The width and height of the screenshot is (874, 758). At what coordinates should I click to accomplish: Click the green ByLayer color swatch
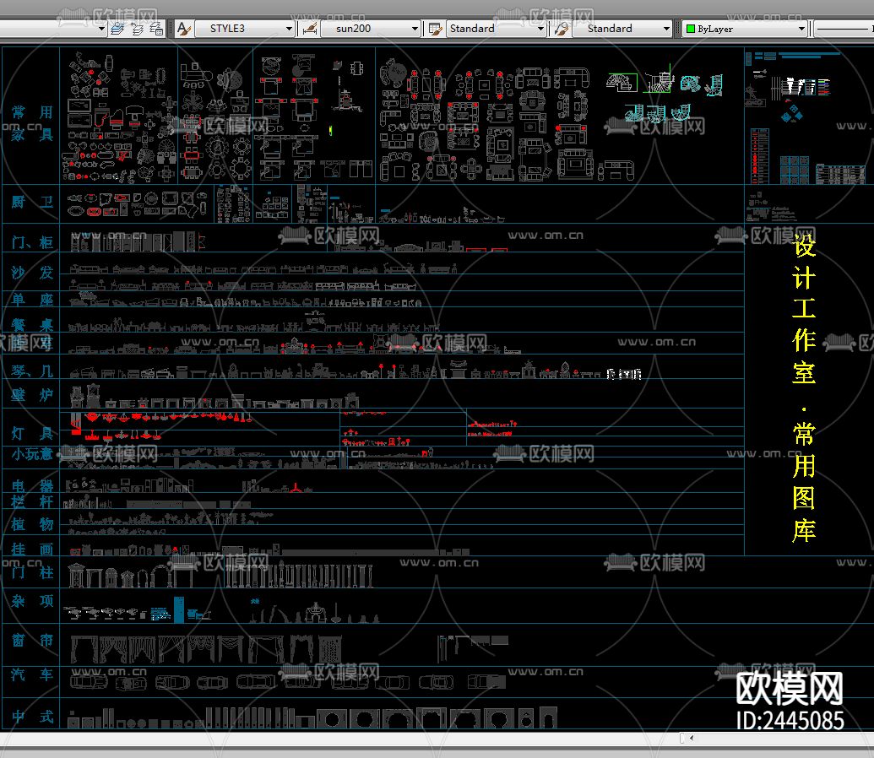click(x=691, y=29)
